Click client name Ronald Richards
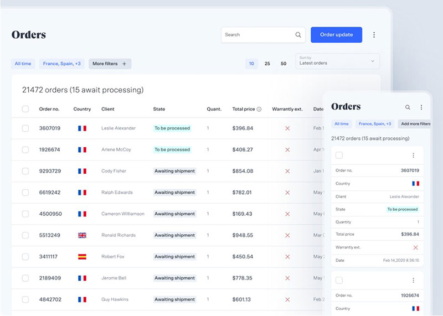443x316 pixels. (119, 235)
